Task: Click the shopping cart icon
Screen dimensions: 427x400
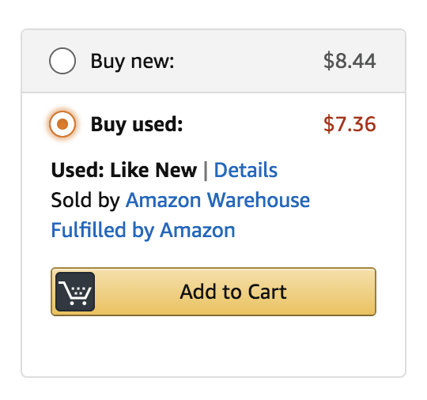Action: (75, 292)
